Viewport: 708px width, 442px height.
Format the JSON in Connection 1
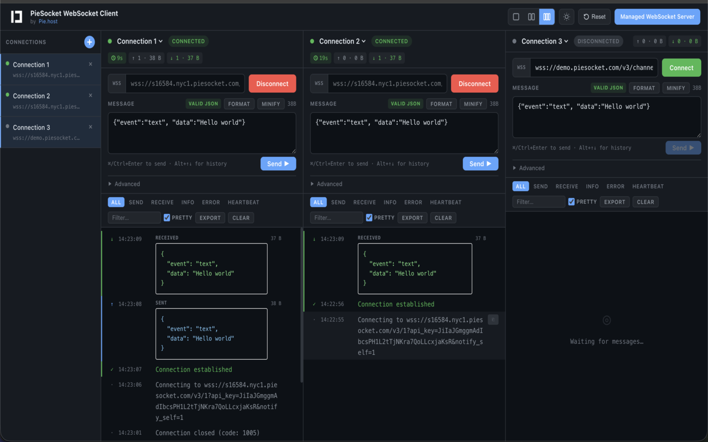(239, 104)
